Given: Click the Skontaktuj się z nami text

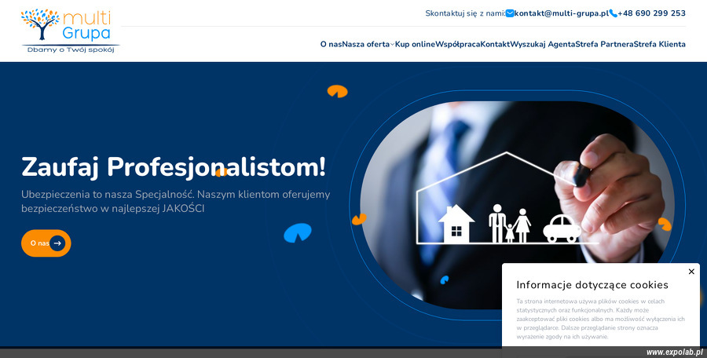Looking at the screenshot, I should coord(465,13).
